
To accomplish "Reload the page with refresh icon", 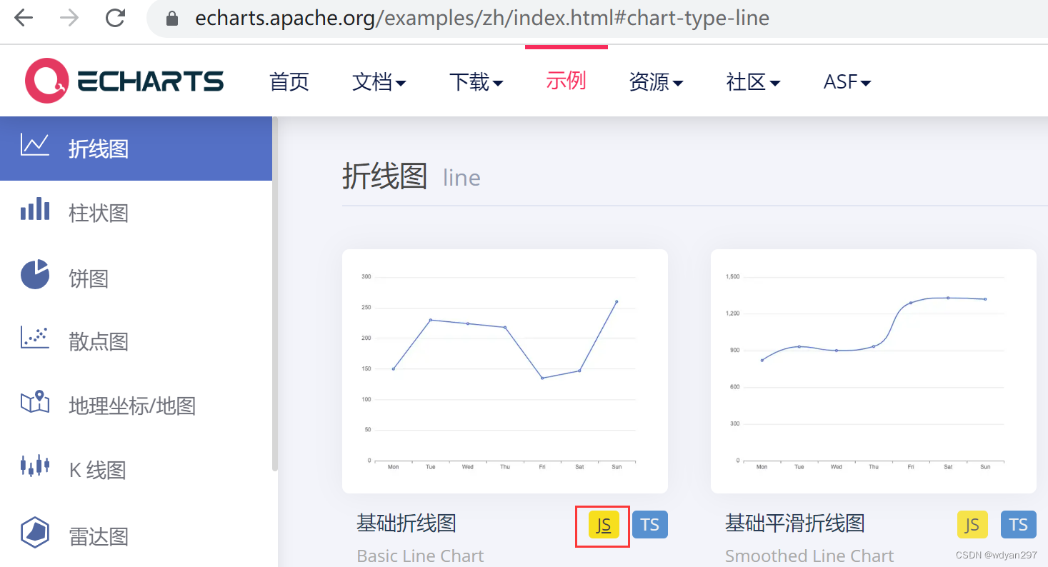I will point(115,18).
